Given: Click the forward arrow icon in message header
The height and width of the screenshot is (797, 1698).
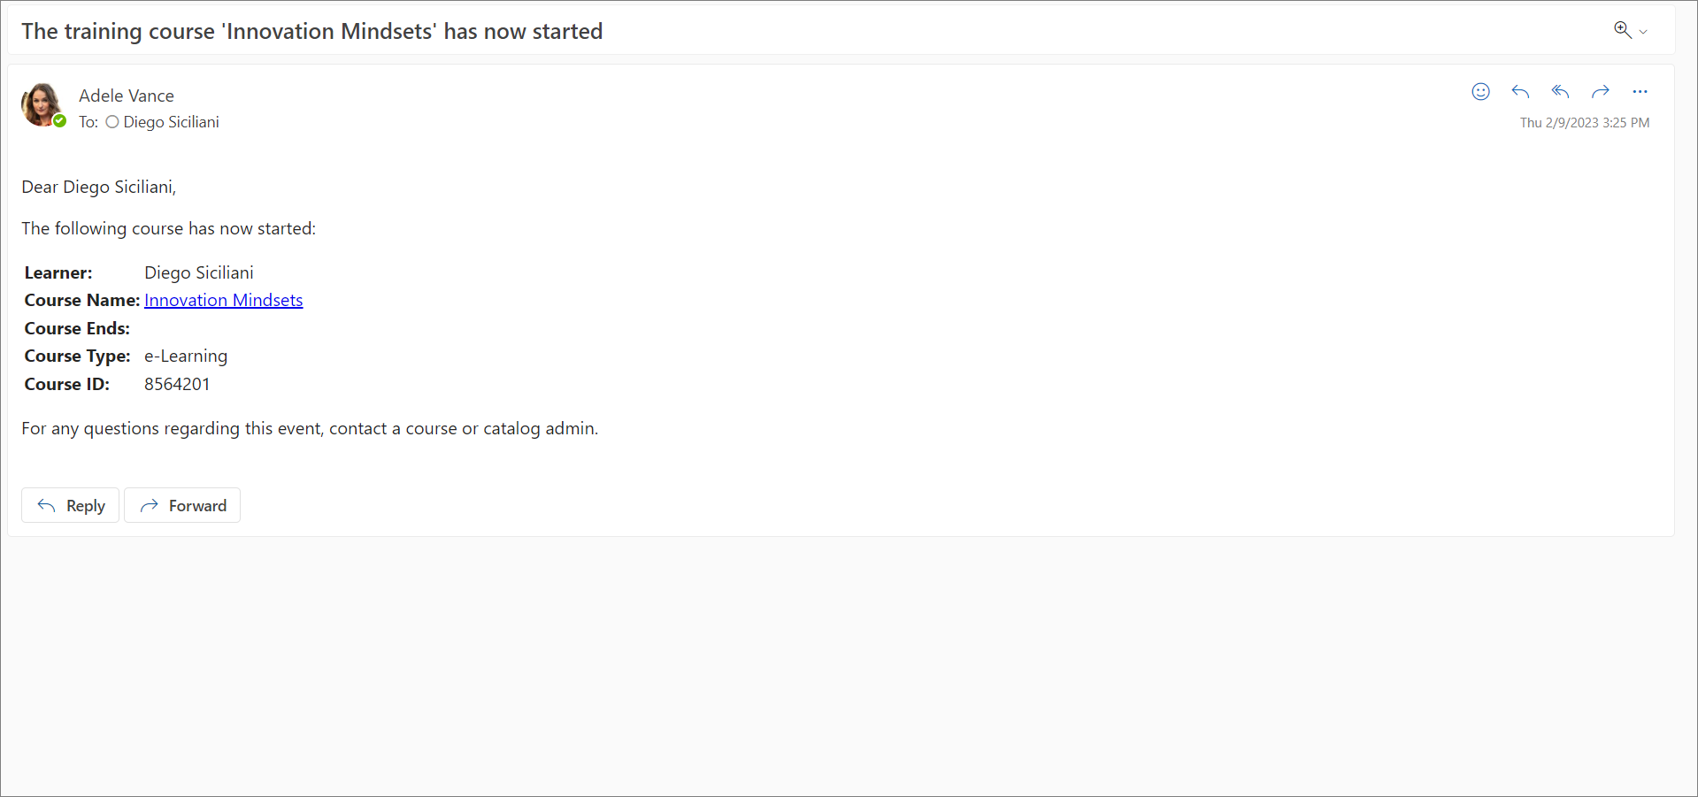Looking at the screenshot, I should pos(1600,92).
